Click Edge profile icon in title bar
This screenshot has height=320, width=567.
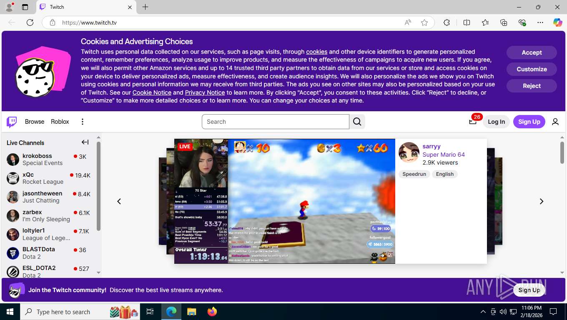pos(9,7)
